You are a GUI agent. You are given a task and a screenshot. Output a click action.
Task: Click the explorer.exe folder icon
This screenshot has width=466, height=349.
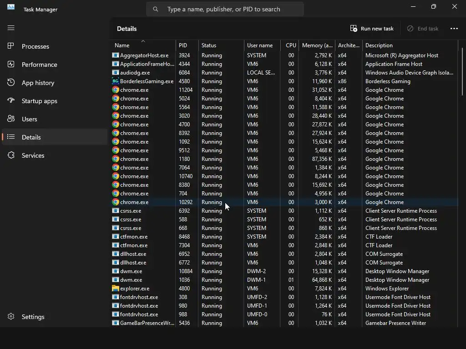(115, 288)
